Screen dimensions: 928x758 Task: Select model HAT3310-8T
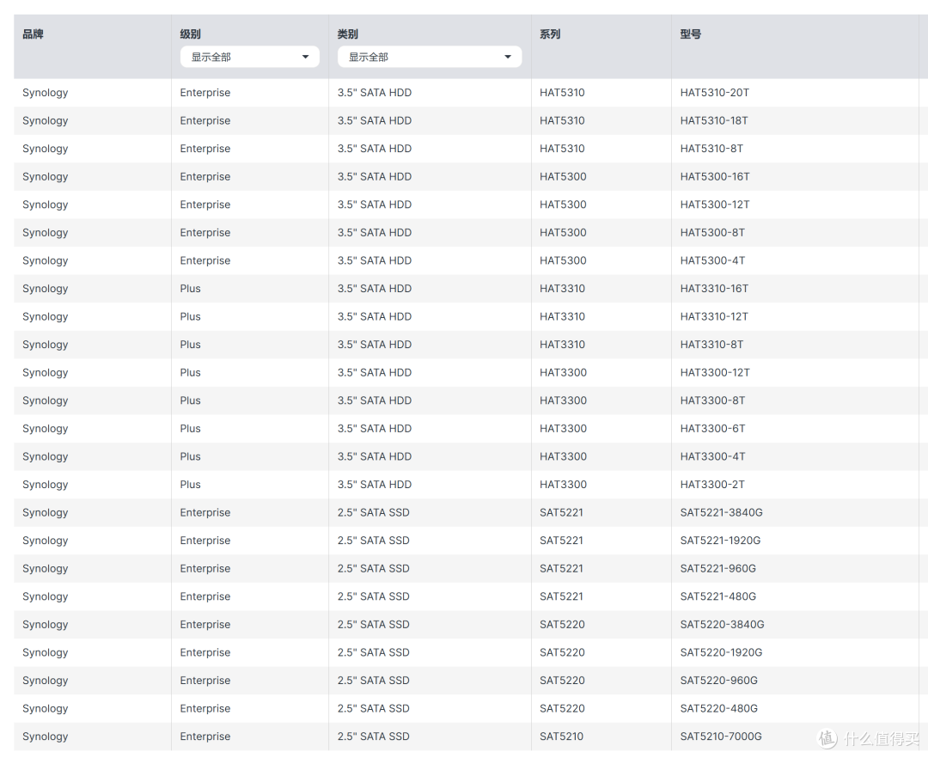click(711, 345)
